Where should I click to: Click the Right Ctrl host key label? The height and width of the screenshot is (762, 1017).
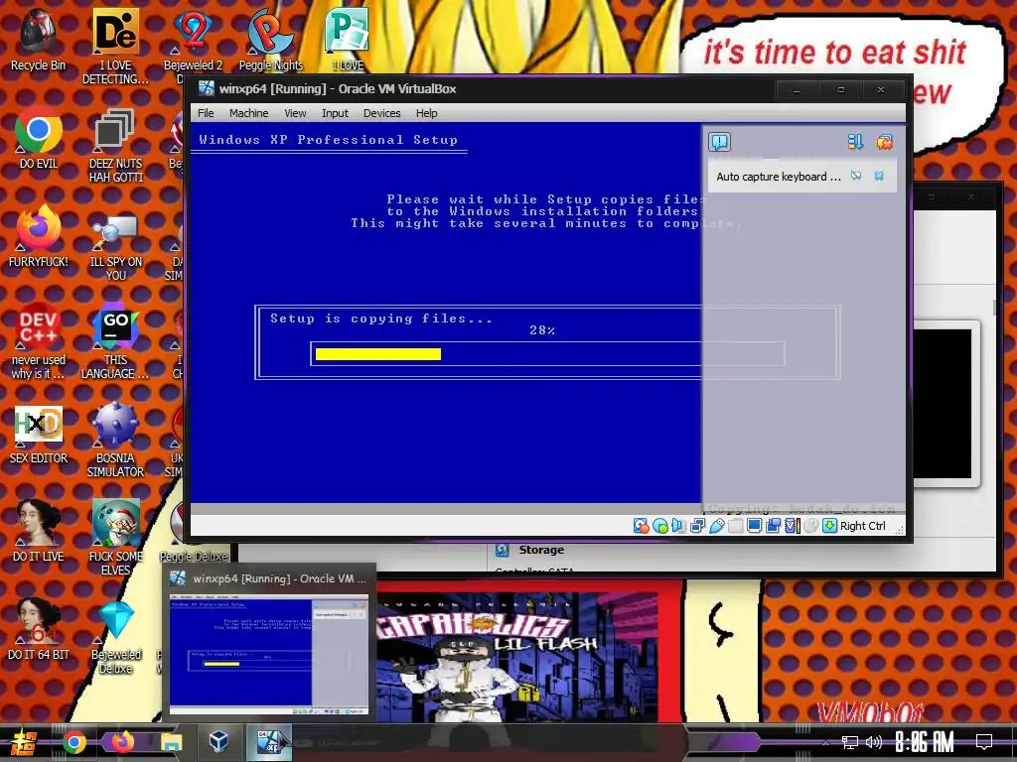863,526
